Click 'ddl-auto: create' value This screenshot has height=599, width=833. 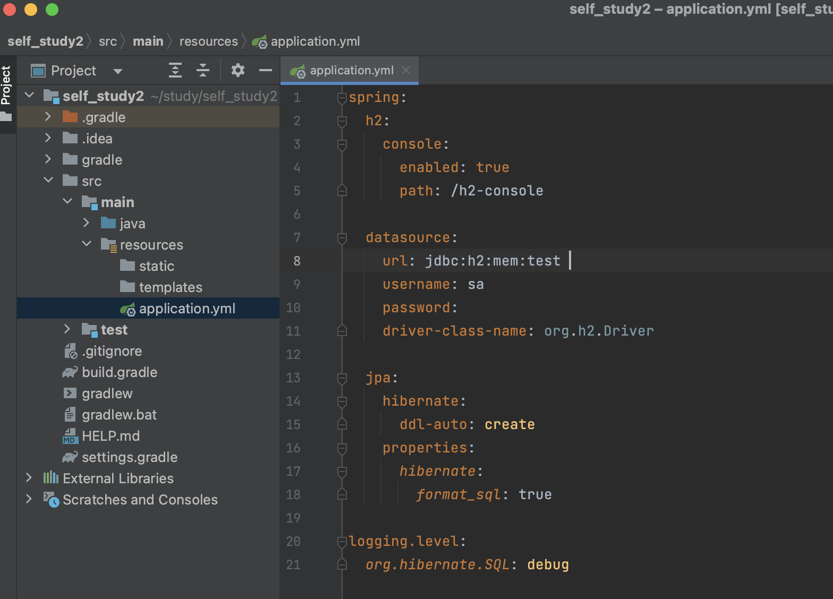click(x=509, y=424)
